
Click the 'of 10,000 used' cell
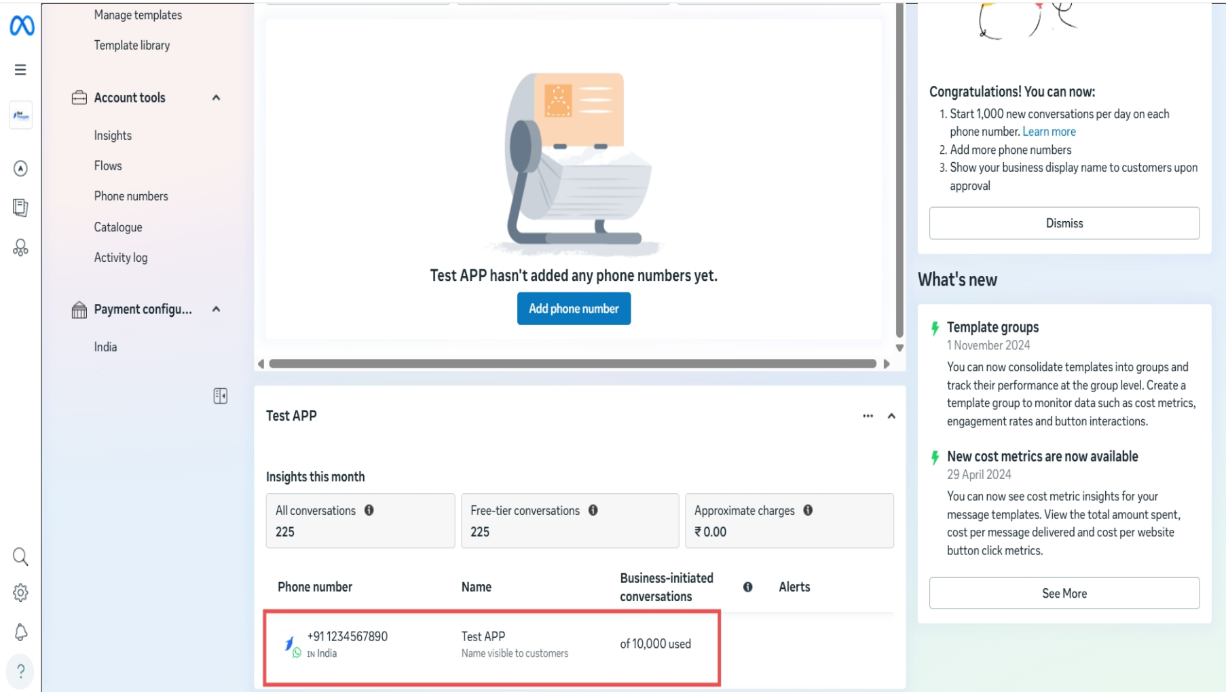[655, 644]
